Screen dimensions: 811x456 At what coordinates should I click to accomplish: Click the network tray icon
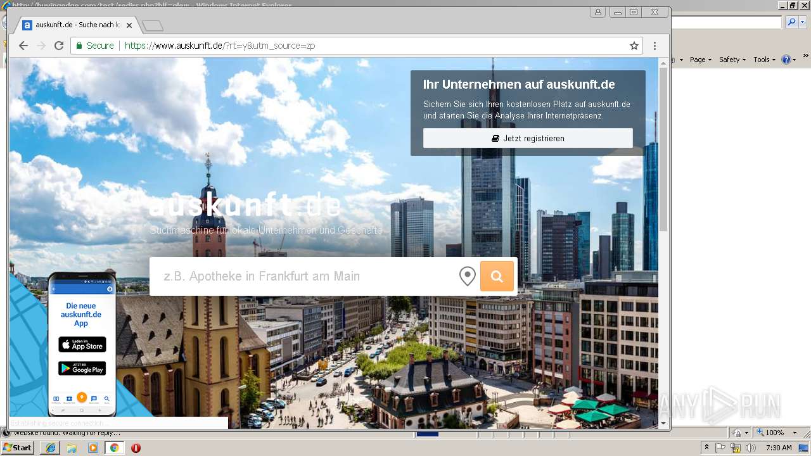736,448
